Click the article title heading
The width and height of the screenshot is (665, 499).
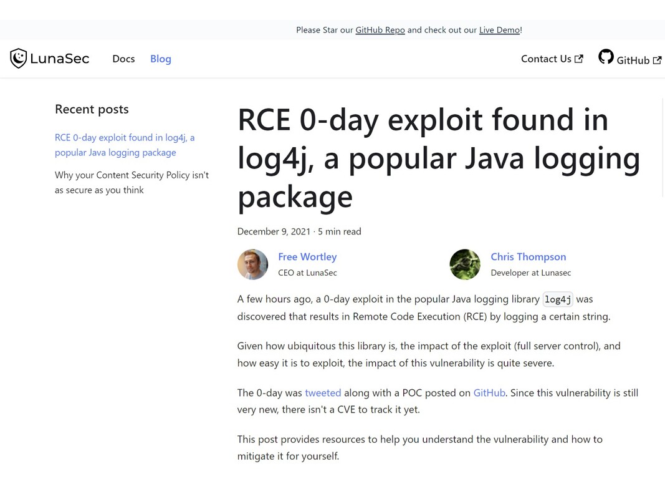coord(439,158)
